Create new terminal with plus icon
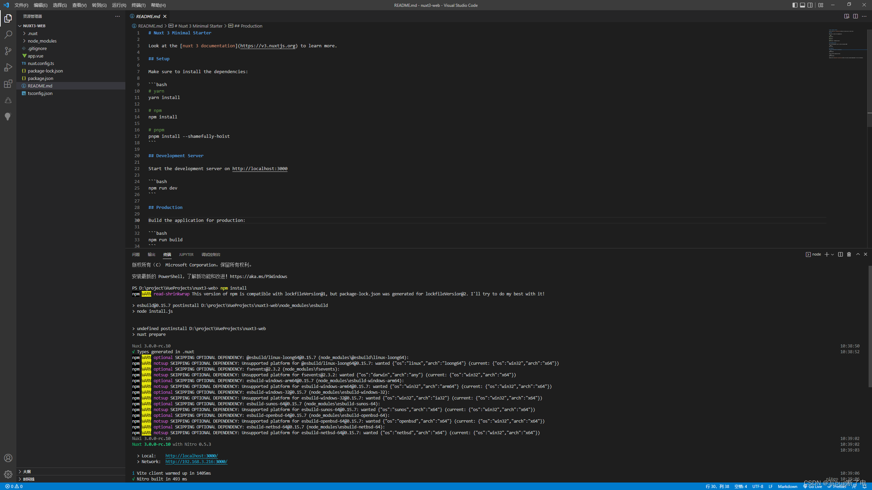The width and height of the screenshot is (872, 490). coord(827,255)
